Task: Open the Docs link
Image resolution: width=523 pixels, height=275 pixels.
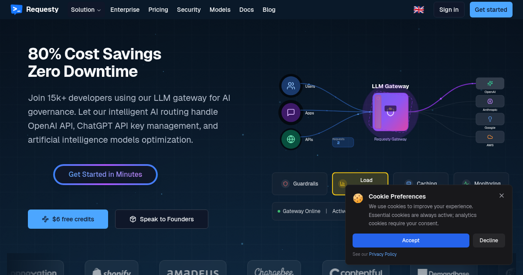Action: click(247, 10)
